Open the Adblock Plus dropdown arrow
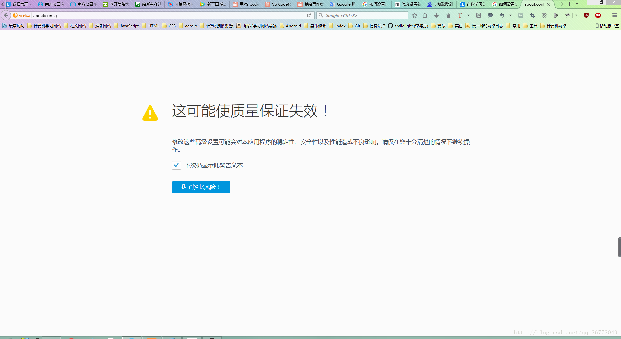The image size is (621, 339). (603, 15)
